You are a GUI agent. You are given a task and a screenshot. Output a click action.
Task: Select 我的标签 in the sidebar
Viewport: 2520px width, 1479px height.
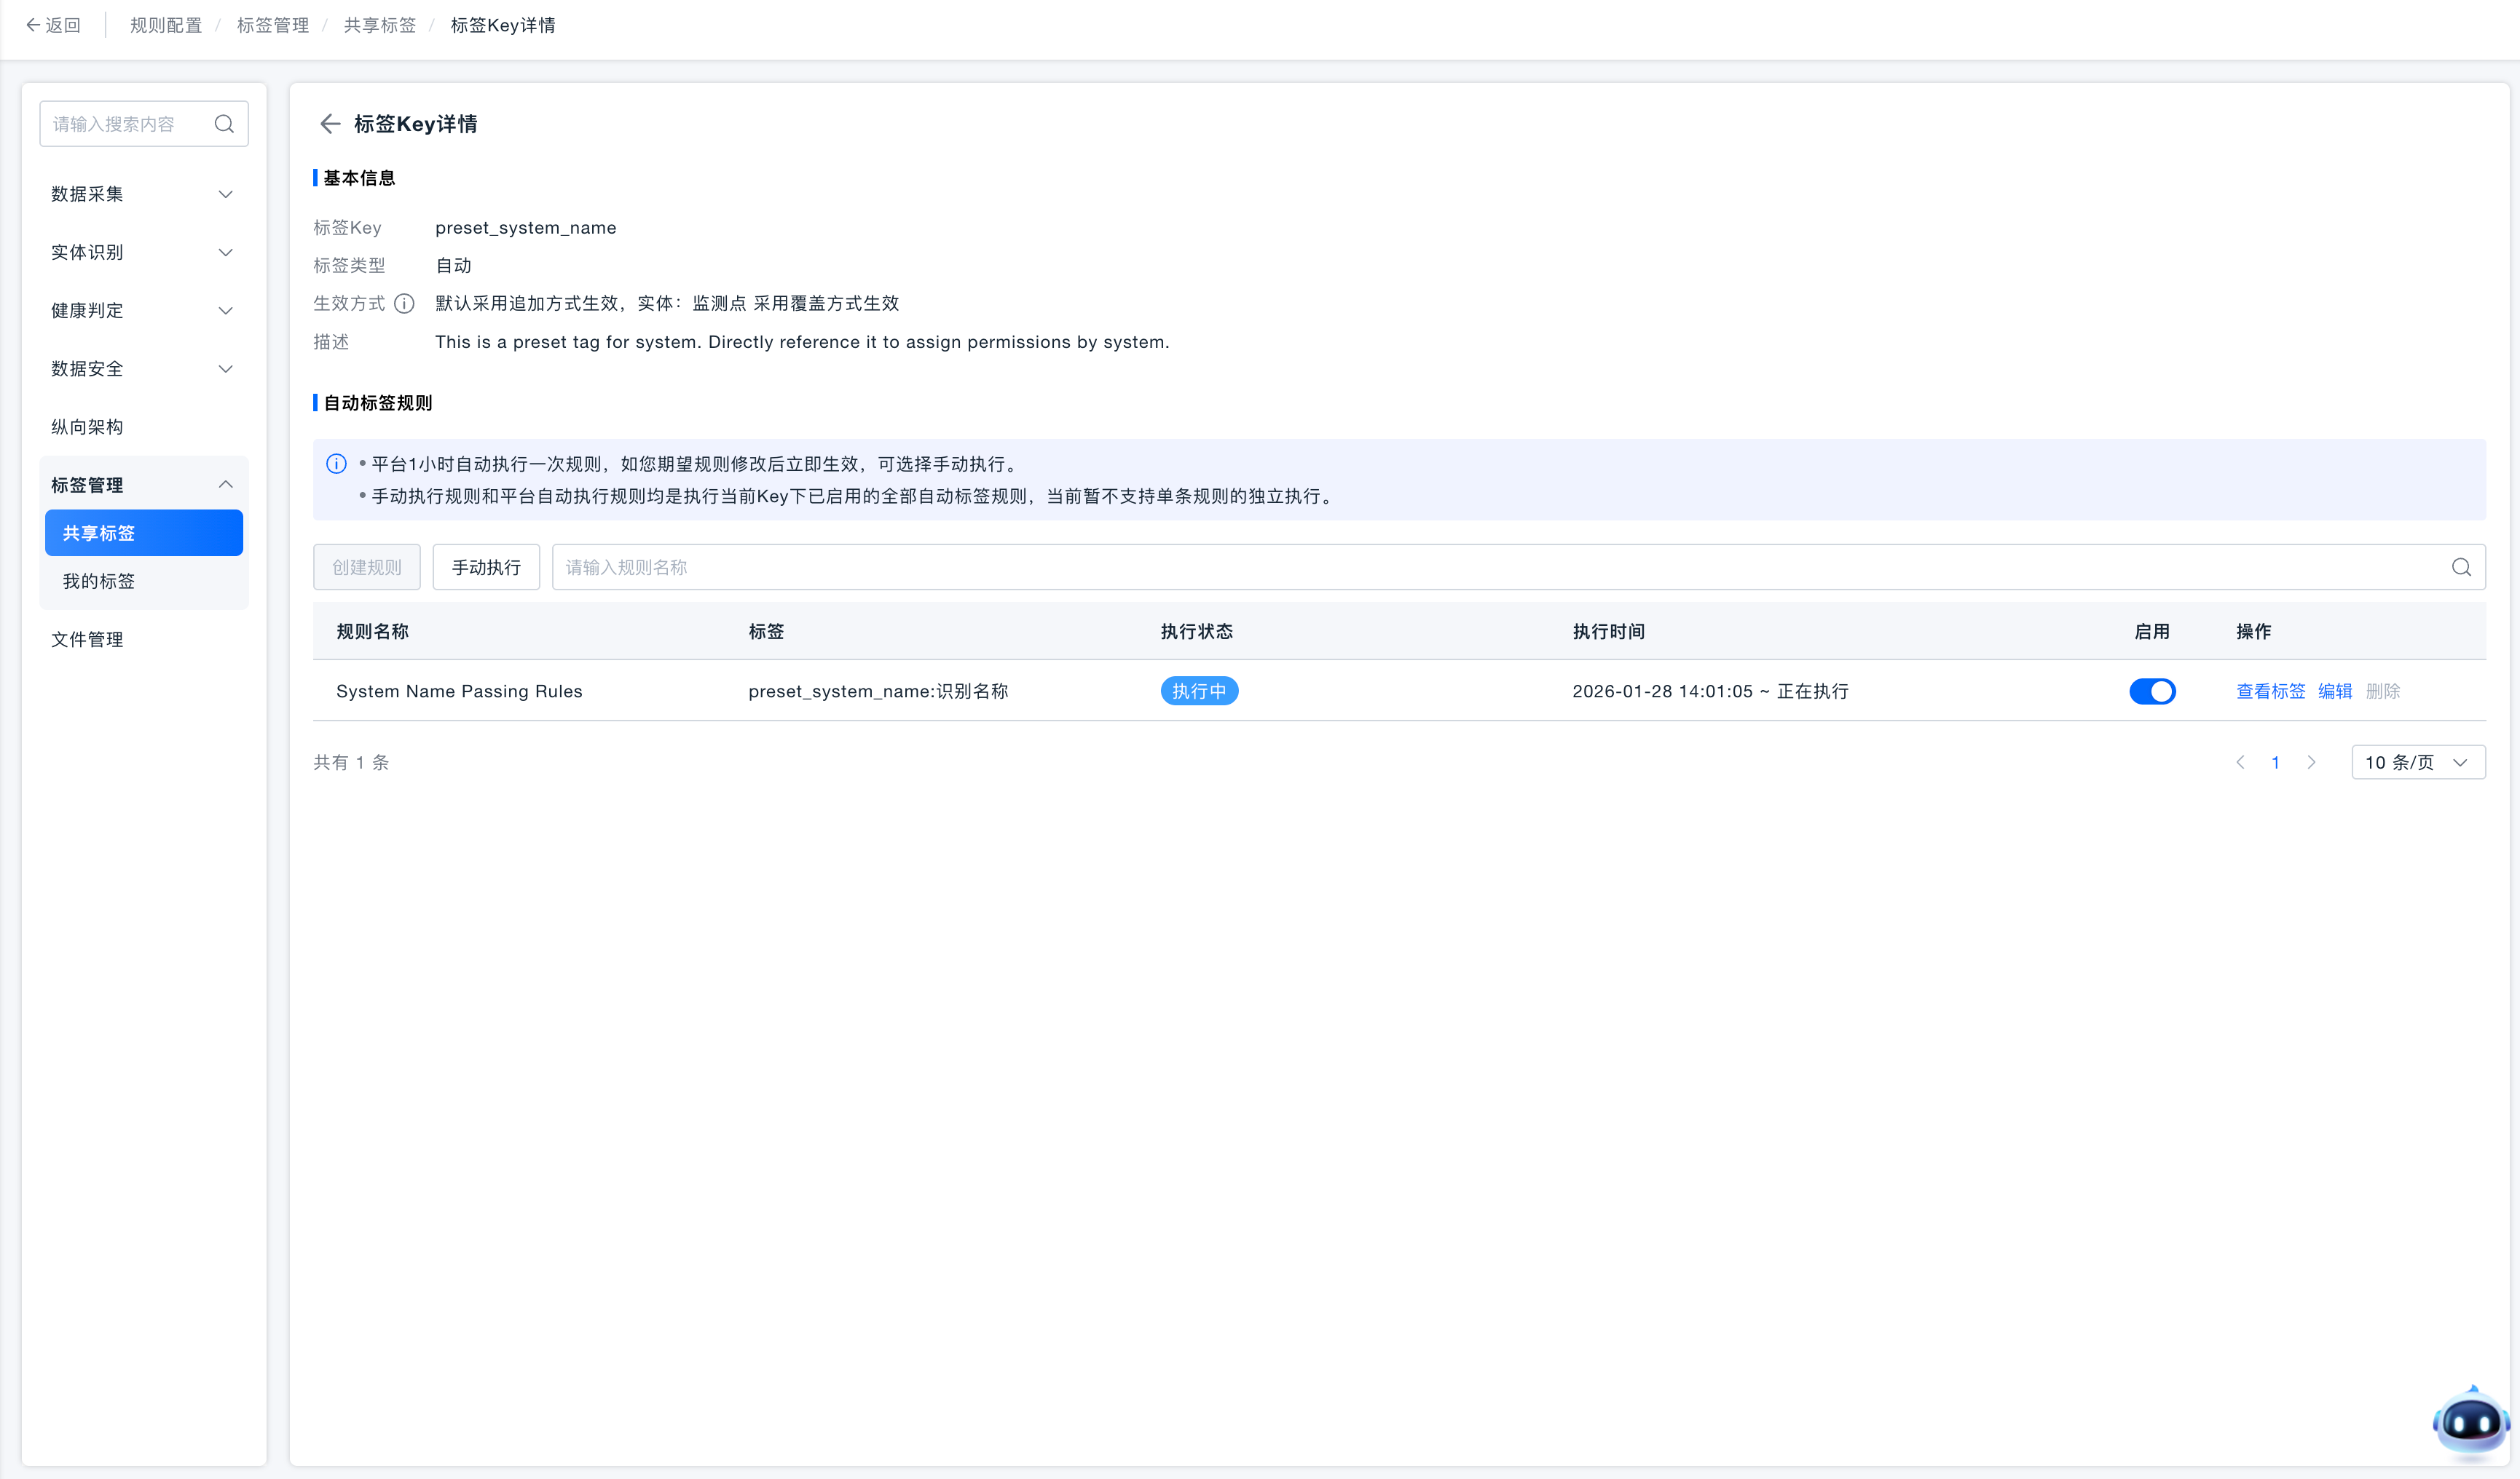point(99,582)
